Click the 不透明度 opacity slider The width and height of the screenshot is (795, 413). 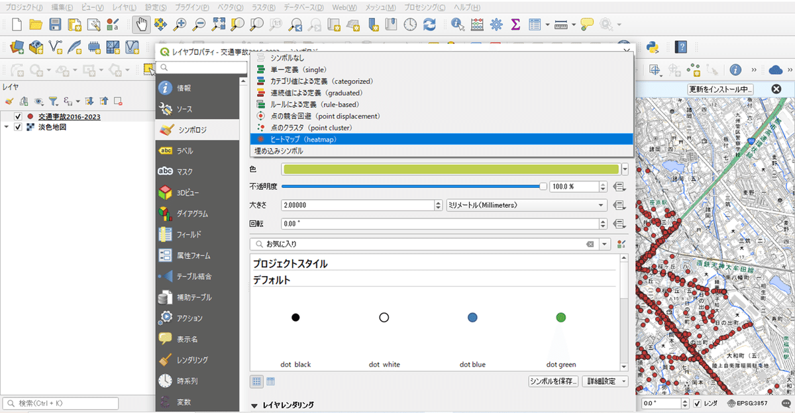(x=415, y=187)
